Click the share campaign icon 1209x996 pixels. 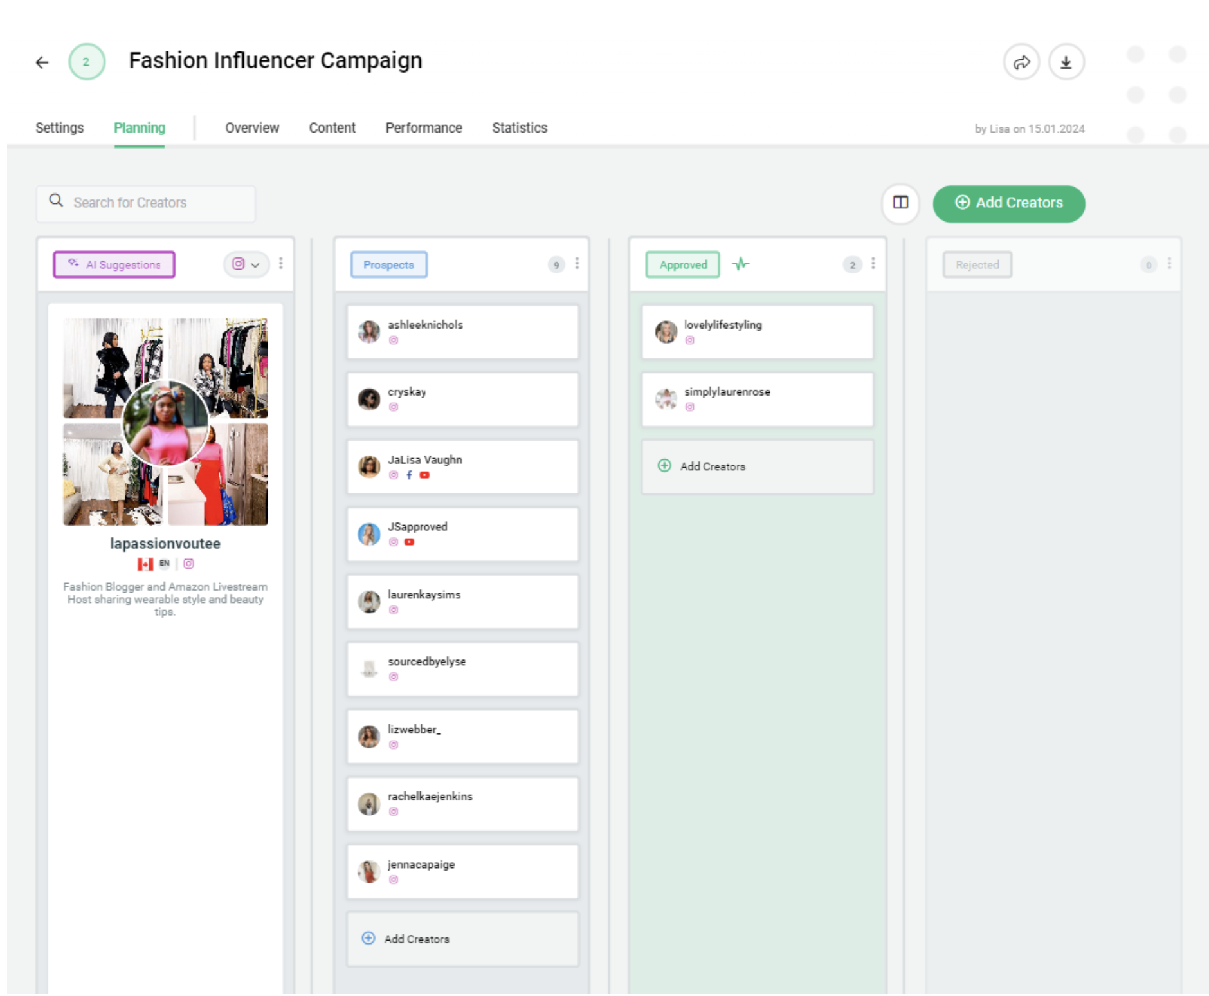click(1023, 62)
